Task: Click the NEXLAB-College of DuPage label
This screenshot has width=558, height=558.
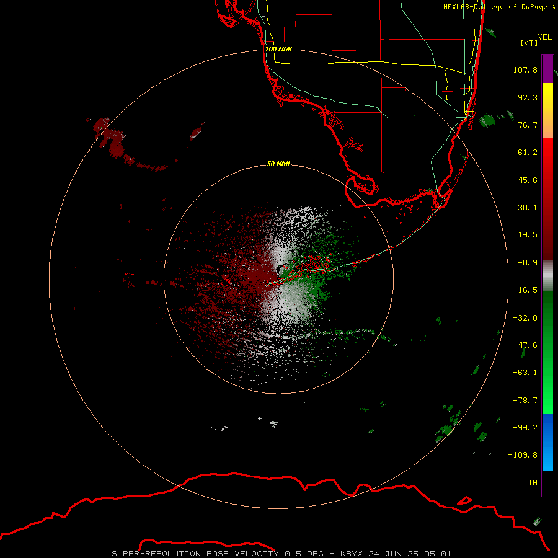Action: [498, 7]
